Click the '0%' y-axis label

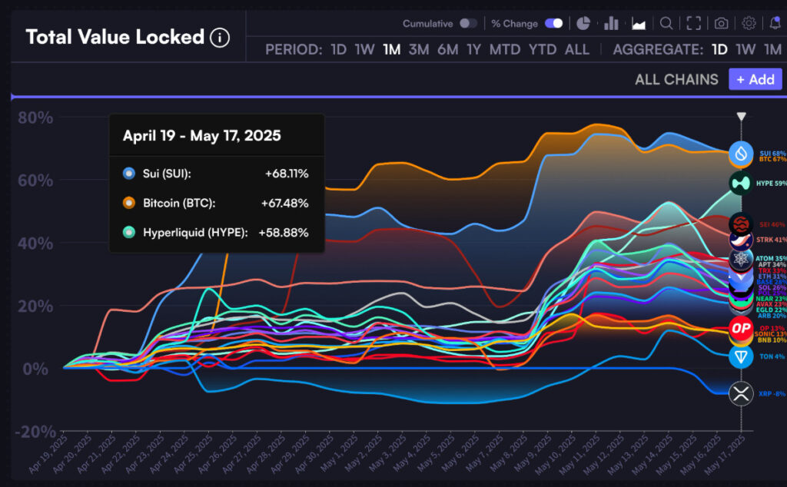tap(35, 369)
